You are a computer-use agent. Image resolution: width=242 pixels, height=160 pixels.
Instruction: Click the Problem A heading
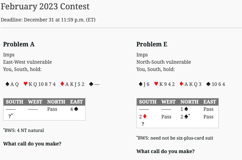(x=19, y=44)
